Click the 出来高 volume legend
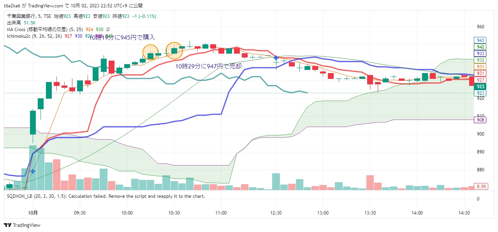 pyautogui.click(x=14, y=23)
